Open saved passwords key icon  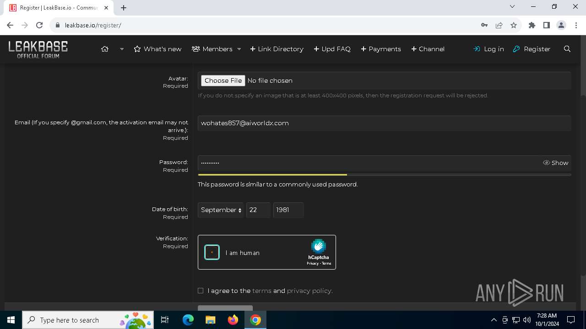pos(484,25)
